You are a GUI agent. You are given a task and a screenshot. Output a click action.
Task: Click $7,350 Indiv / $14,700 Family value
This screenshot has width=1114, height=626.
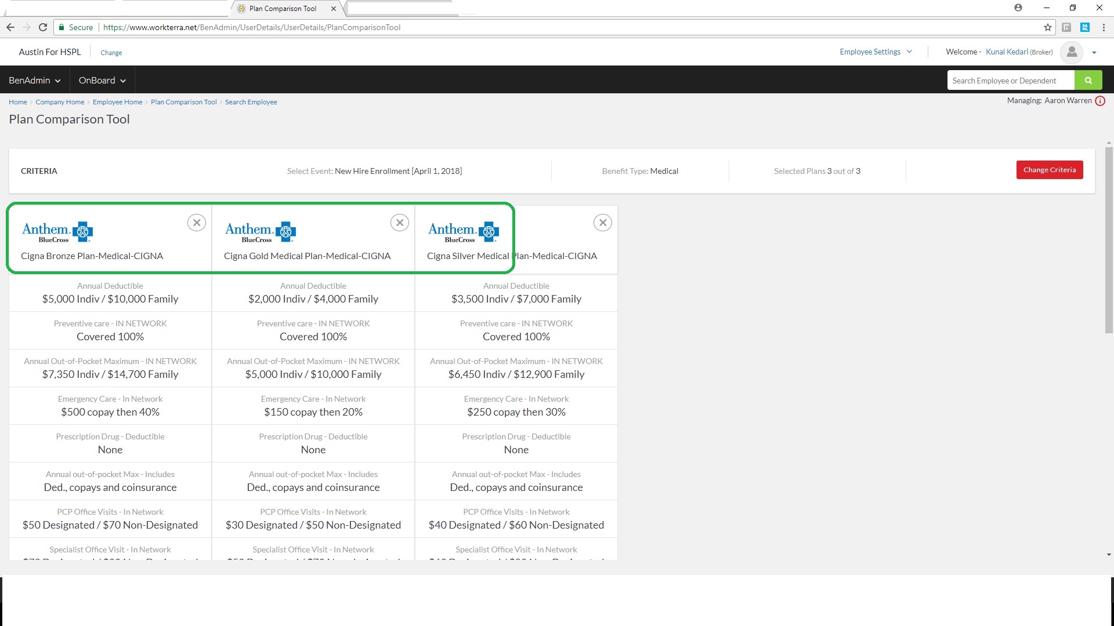click(110, 374)
